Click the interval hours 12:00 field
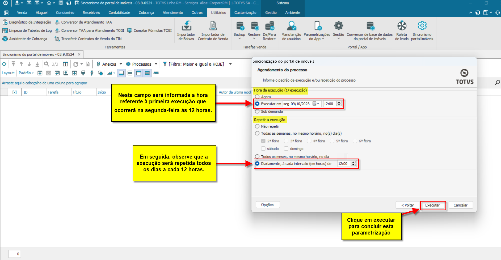 (344, 164)
